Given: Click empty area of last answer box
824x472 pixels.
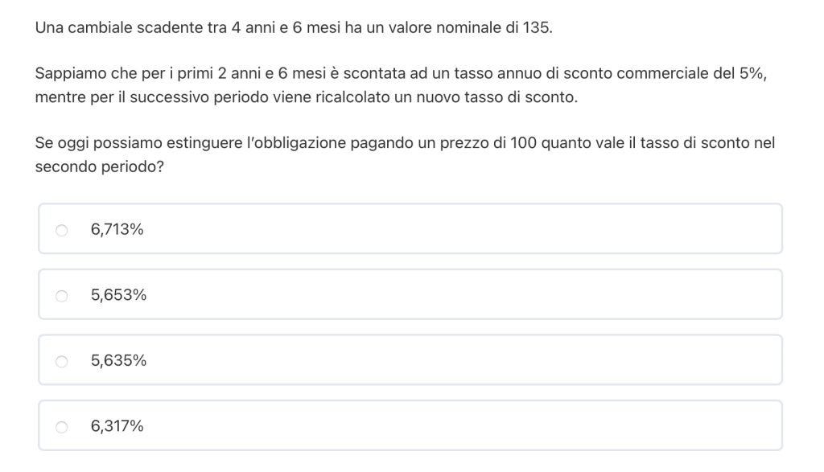Looking at the screenshot, I should coord(483,427).
